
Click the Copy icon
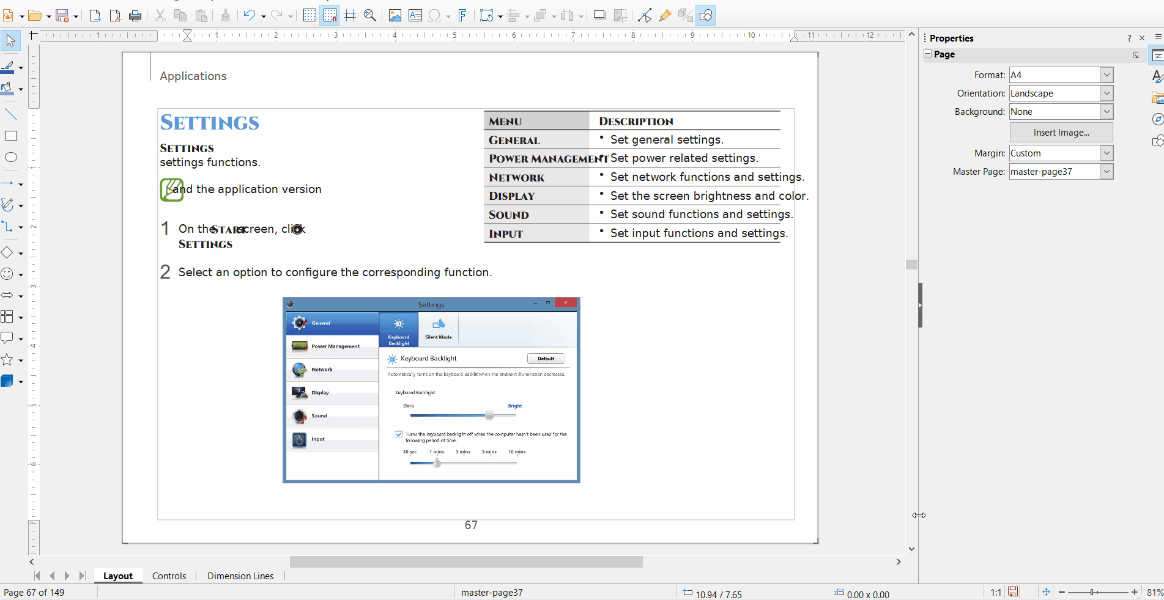(180, 15)
